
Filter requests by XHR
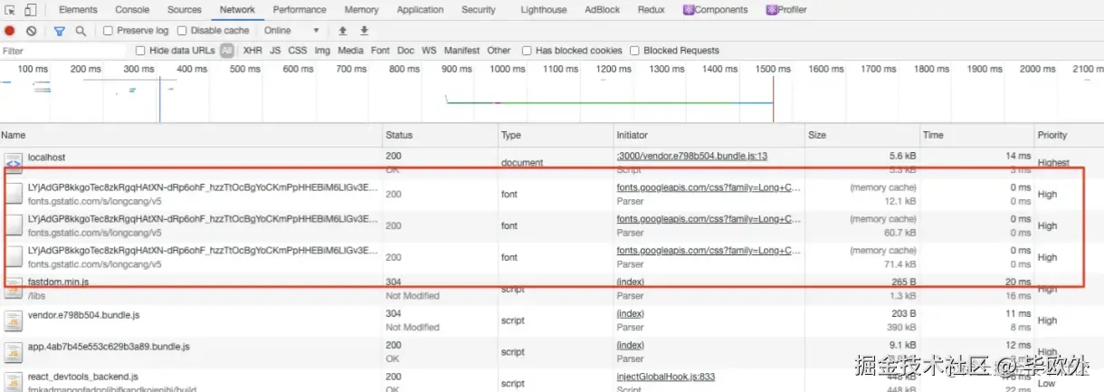(x=252, y=51)
